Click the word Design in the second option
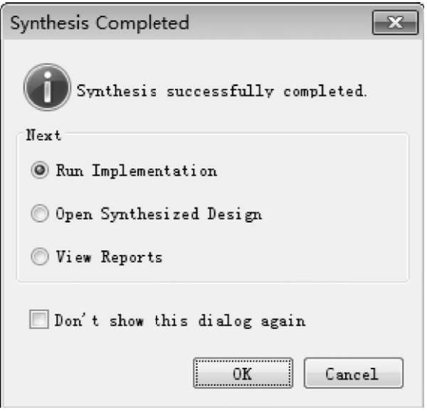This screenshot has height=412, width=427. coord(235,214)
